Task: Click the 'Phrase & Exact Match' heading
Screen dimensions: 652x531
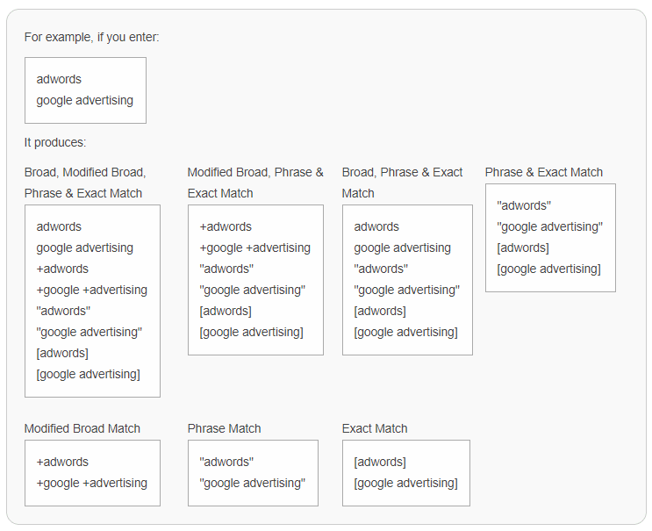Action: tap(544, 172)
